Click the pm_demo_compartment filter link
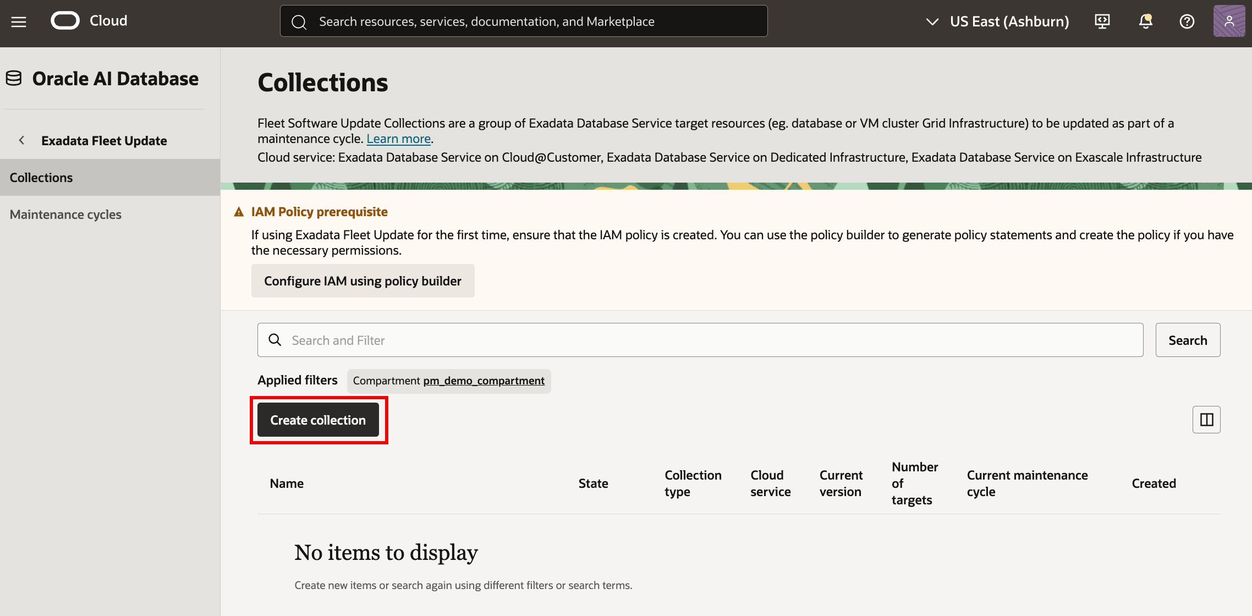Viewport: 1252px width, 616px height. 484,381
